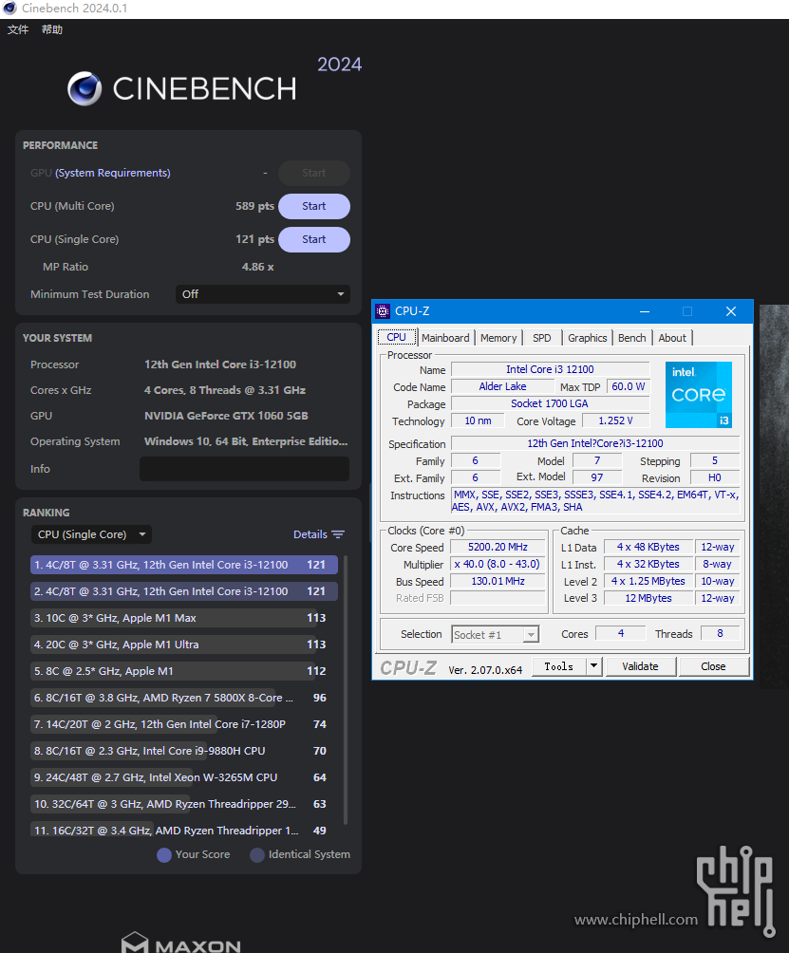This screenshot has width=789, height=953.
Task: Click the Package Socket 1700 LGA field
Action: [x=550, y=403]
